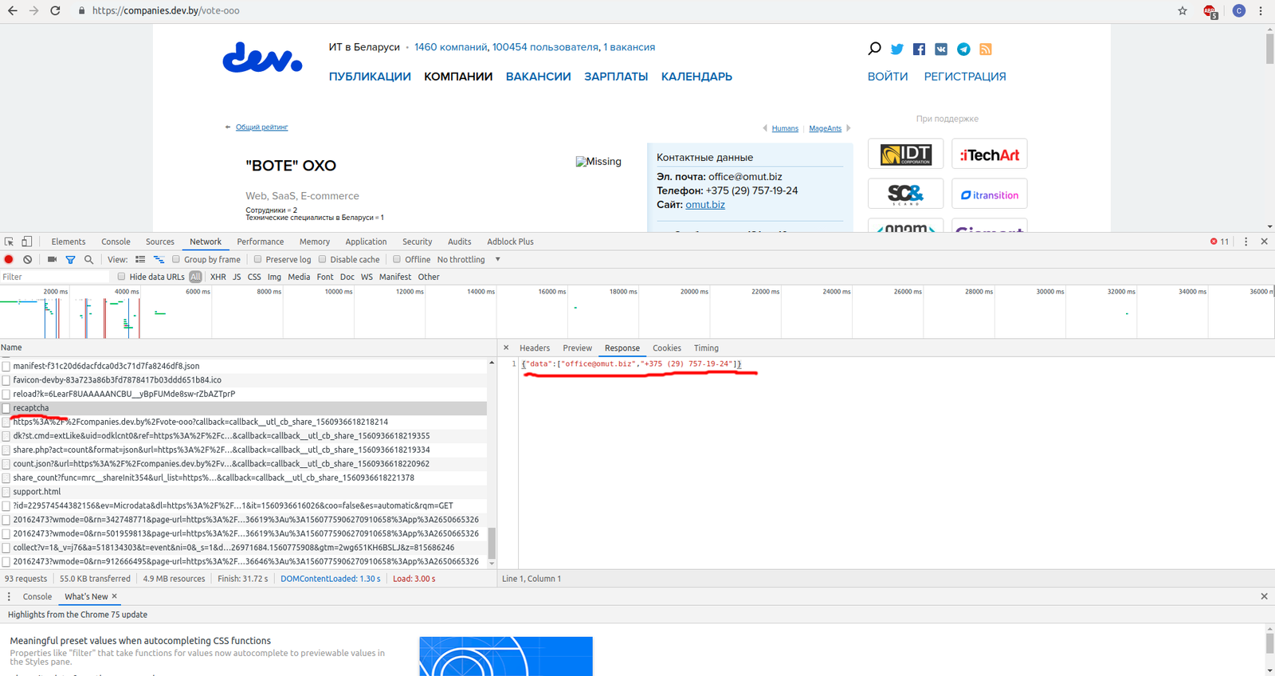Switch to the Sources tab
The height and width of the screenshot is (676, 1275).
[x=159, y=242]
